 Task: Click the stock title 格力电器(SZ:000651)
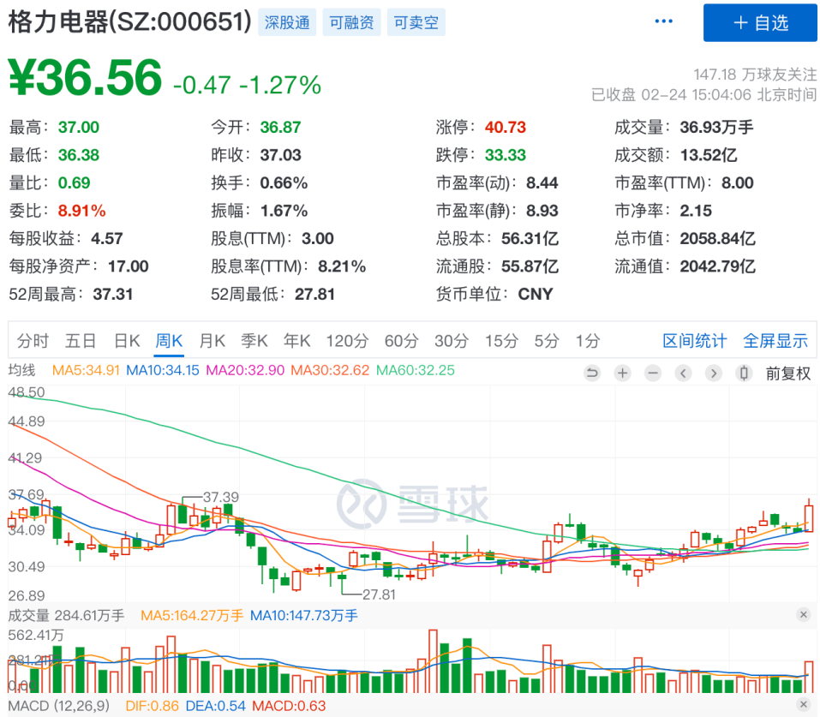coord(130,22)
